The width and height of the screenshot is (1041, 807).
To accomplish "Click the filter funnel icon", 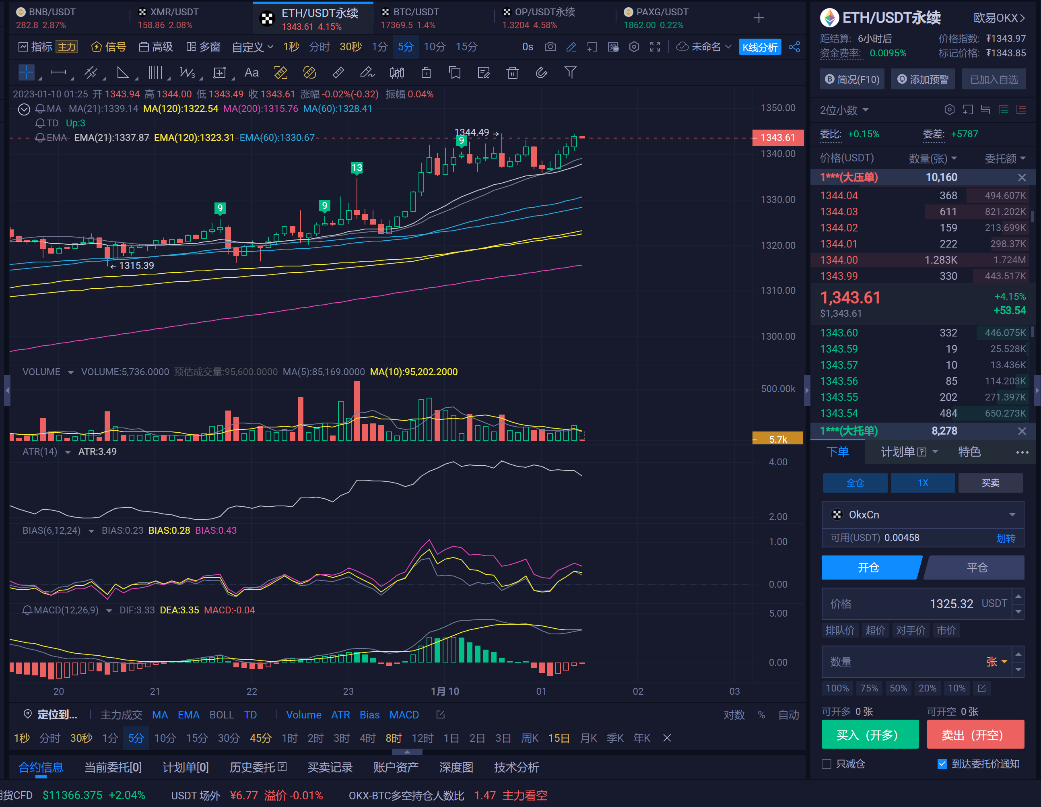I will coord(570,72).
